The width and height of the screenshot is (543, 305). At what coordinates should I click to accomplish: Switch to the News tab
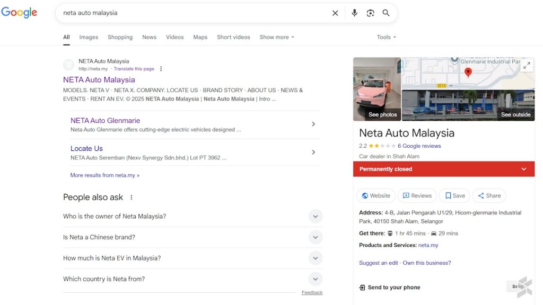149,37
